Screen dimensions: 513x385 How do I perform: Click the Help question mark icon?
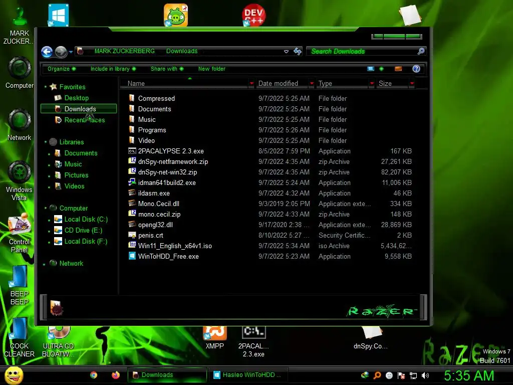click(x=416, y=69)
